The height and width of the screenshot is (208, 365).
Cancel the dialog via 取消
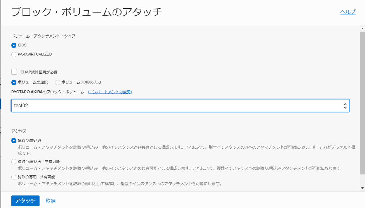(x=50, y=200)
